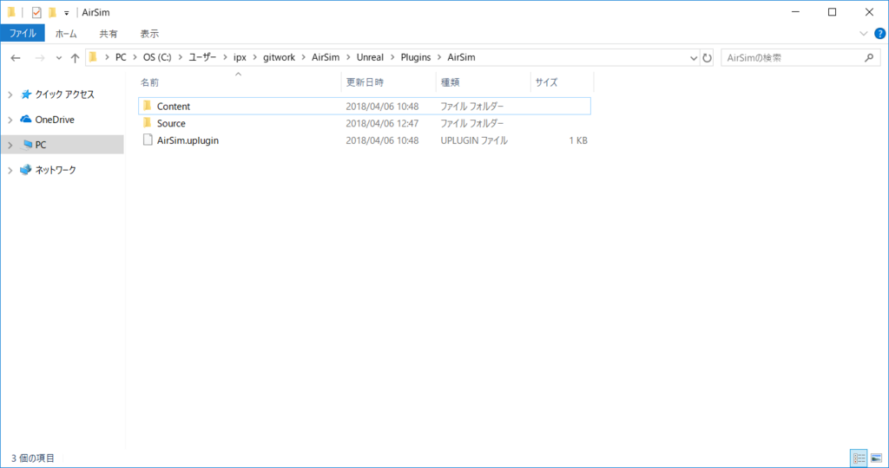The height and width of the screenshot is (468, 889).
Task: Click the Source folder icon
Action: [148, 123]
